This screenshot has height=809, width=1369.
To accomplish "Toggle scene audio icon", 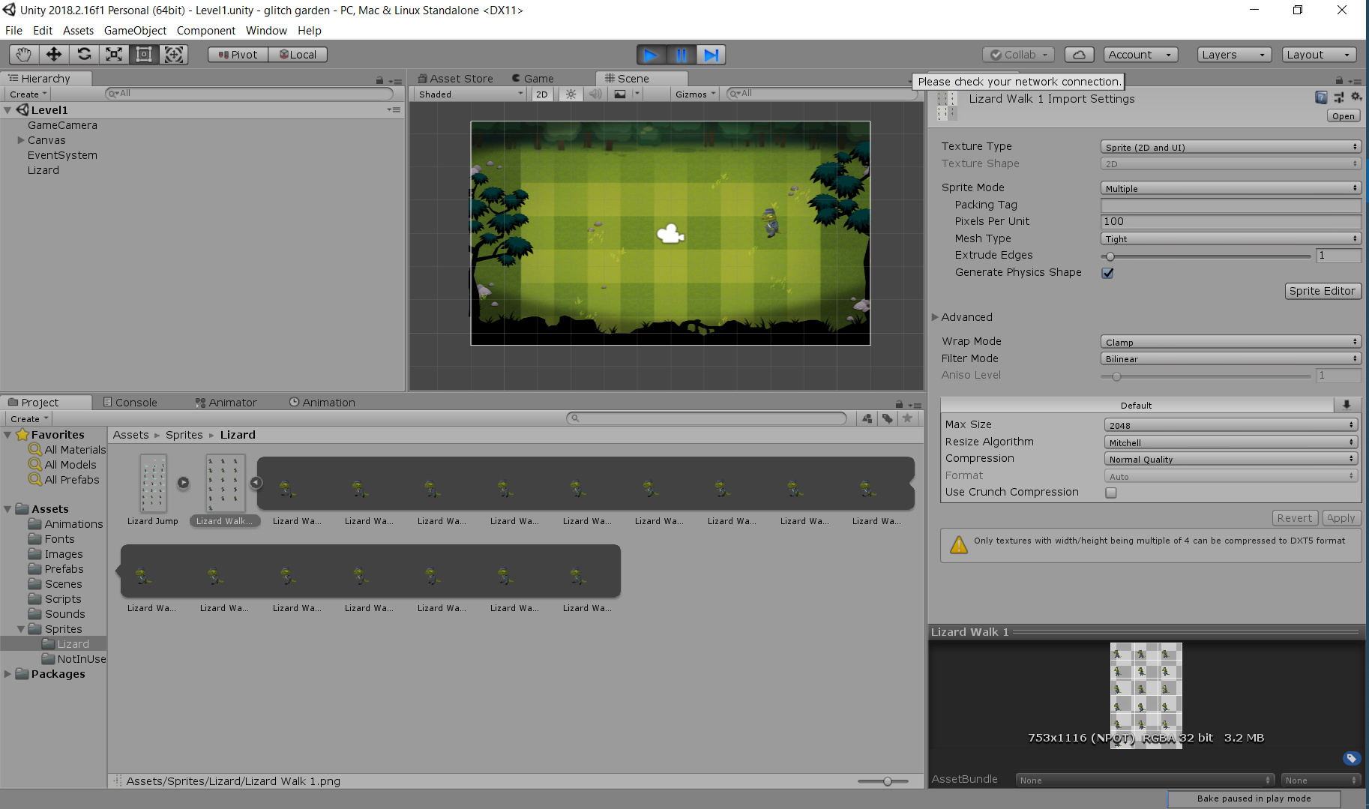I will (x=595, y=94).
